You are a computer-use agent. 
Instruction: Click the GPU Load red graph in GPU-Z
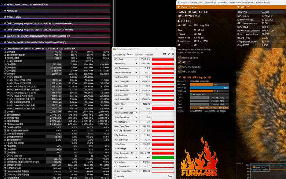tap(163, 108)
